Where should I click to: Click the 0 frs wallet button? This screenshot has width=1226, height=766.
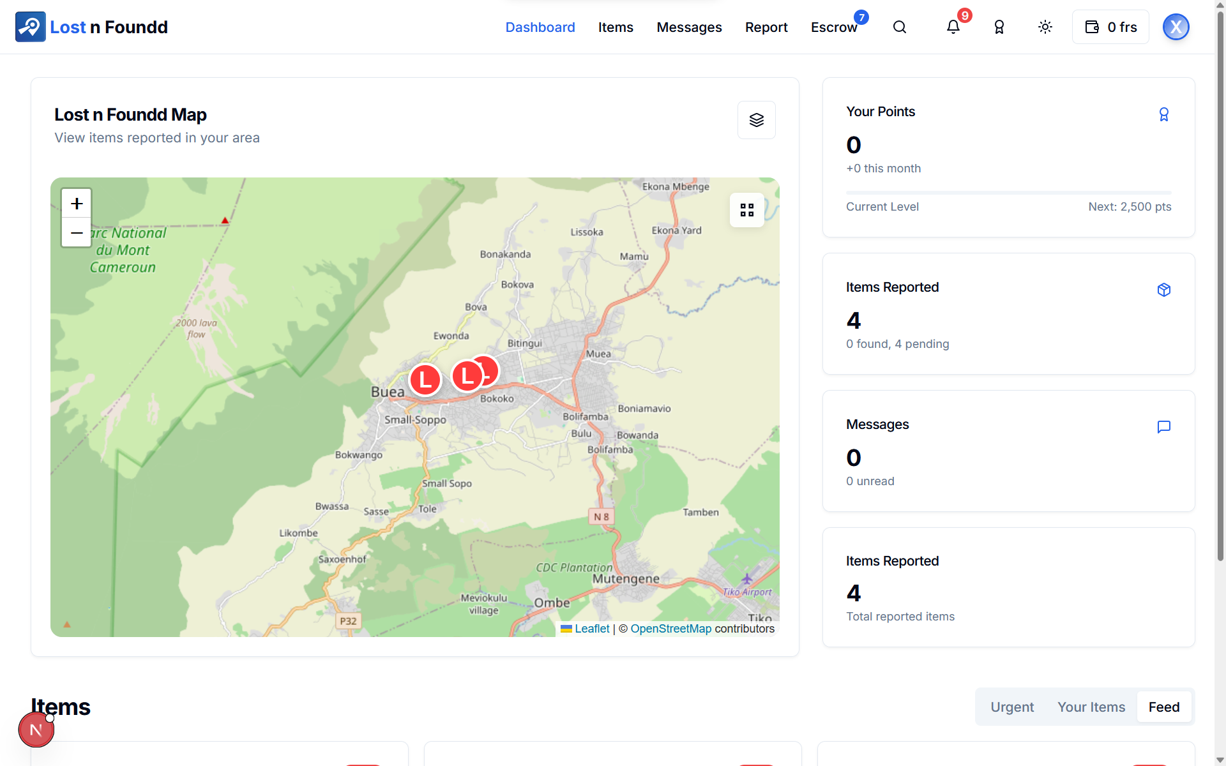tap(1110, 27)
